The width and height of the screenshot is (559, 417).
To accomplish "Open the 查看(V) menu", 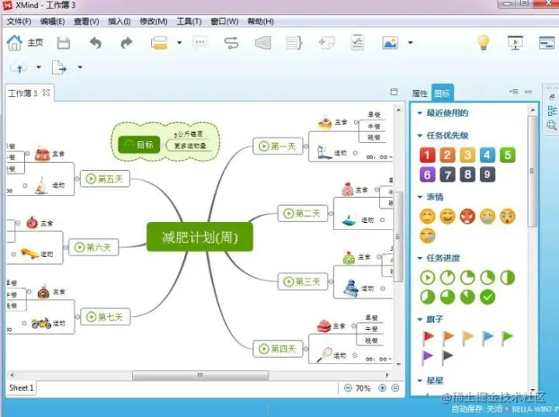I will tap(86, 22).
